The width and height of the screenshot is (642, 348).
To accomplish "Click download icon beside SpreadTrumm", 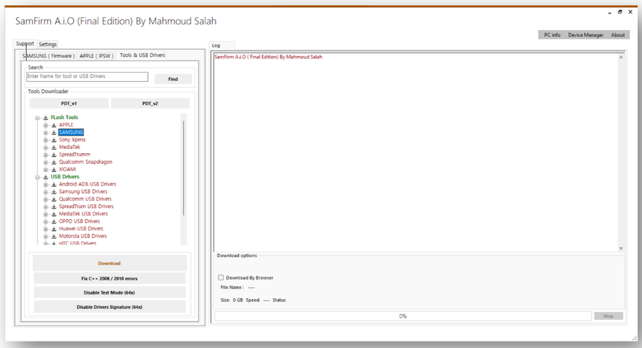I will click(x=54, y=155).
